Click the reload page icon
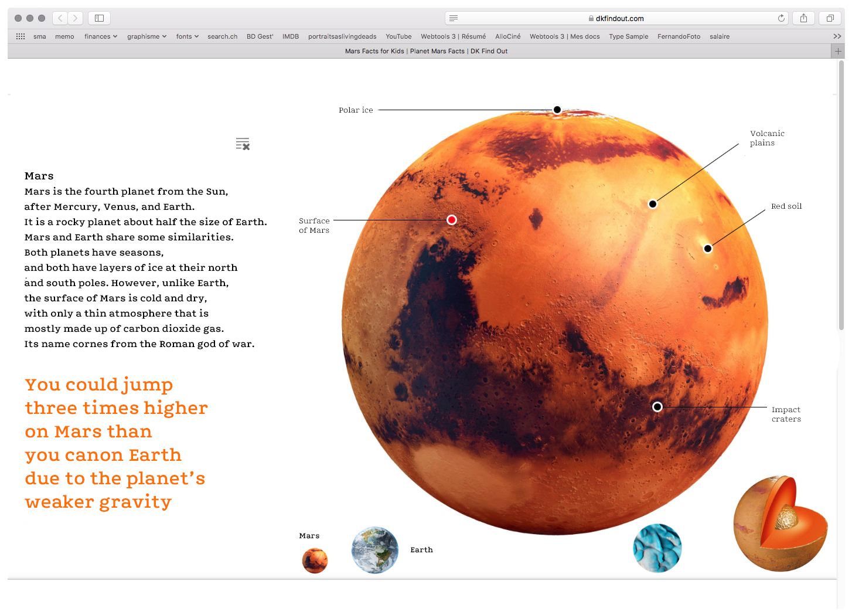852x615 pixels. click(x=781, y=18)
